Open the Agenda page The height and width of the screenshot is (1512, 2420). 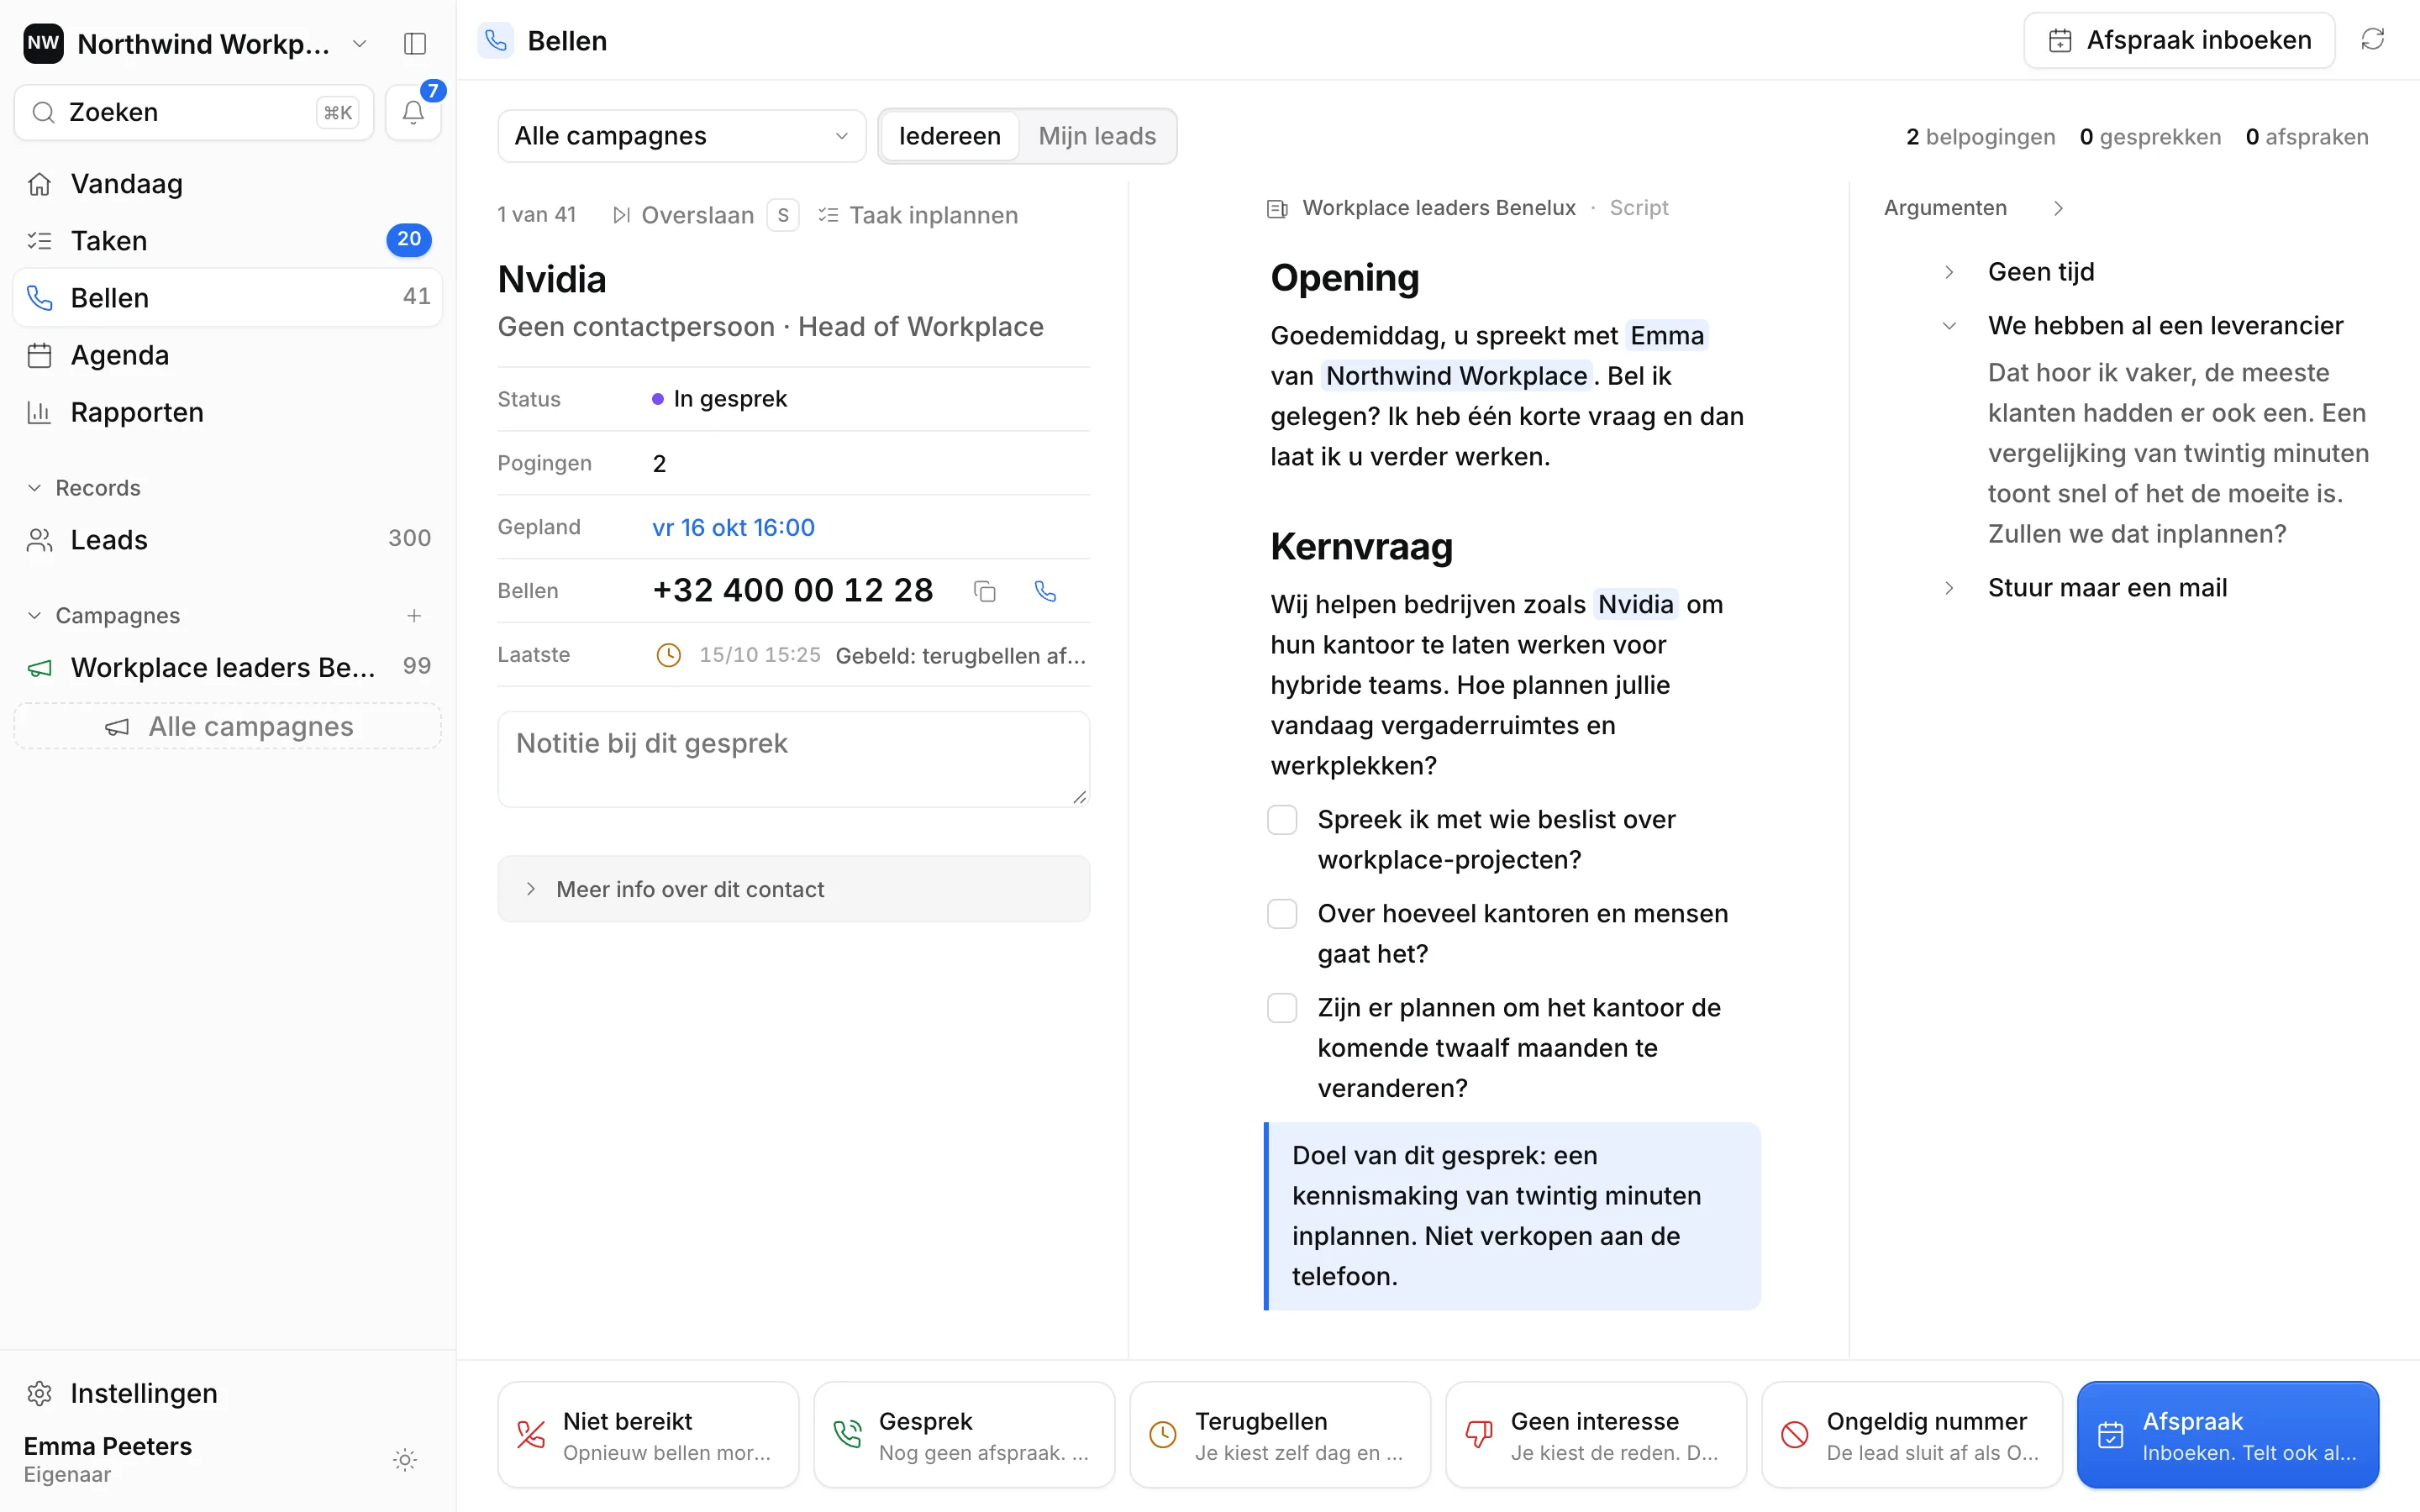point(227,355)
